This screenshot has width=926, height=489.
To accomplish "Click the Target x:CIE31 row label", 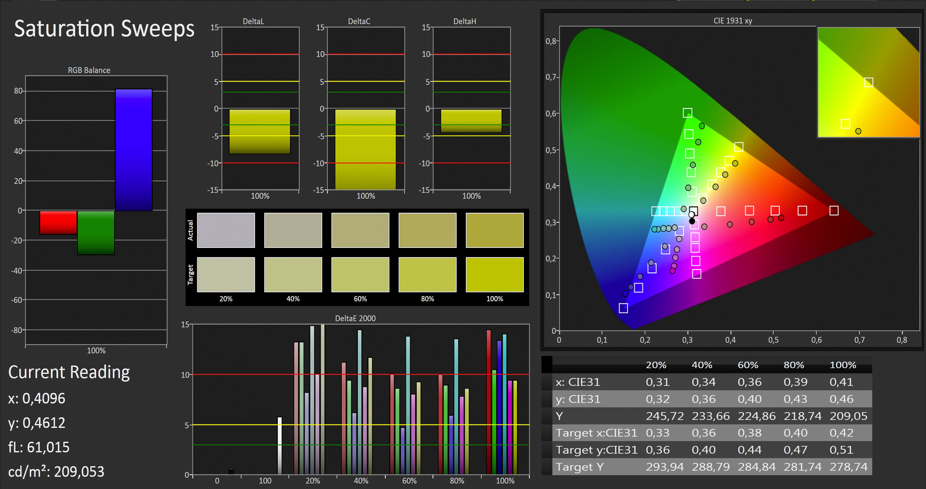I will point(597,433).
